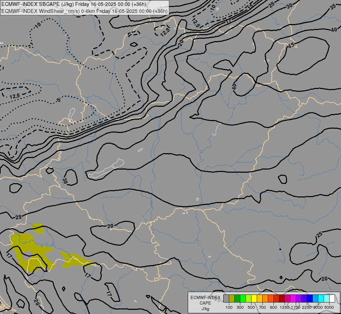Viewport: 341px width, 314px height.
Task: Click the cyan swatch right of 3000
Action: pos(321,298)
